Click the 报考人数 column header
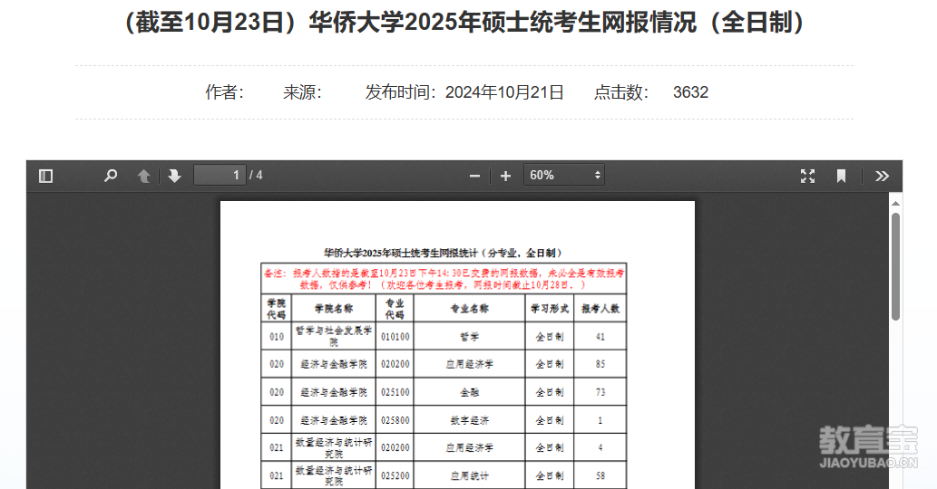This screenshot has height=489, width=937. point(600,308)
